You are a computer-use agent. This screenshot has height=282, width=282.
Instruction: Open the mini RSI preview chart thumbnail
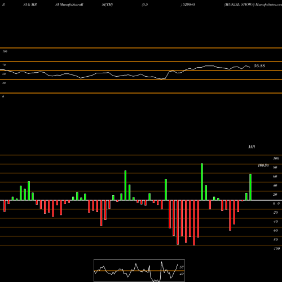[139, 270]
